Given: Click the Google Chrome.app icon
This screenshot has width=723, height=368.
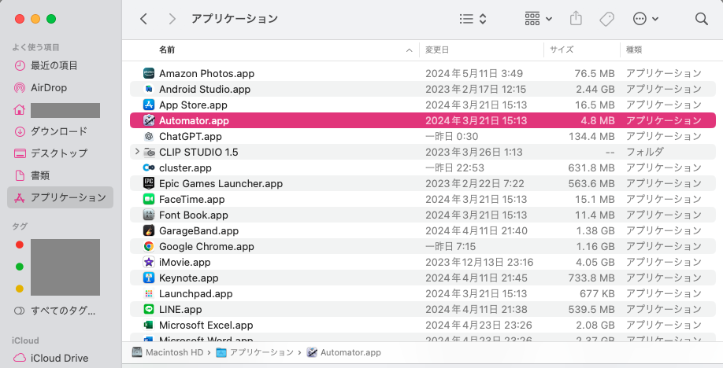Looking at the screenshot, I should tap(148, 246).
